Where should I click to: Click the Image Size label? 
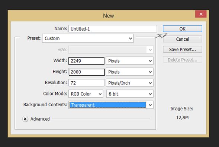coord(181,109)
